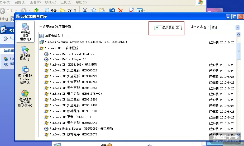Image resolution: width=244 pixels, height=146 pixels.
Task: Click the Forward arrow in Explorer toolbar
Action: click(23, 11)
